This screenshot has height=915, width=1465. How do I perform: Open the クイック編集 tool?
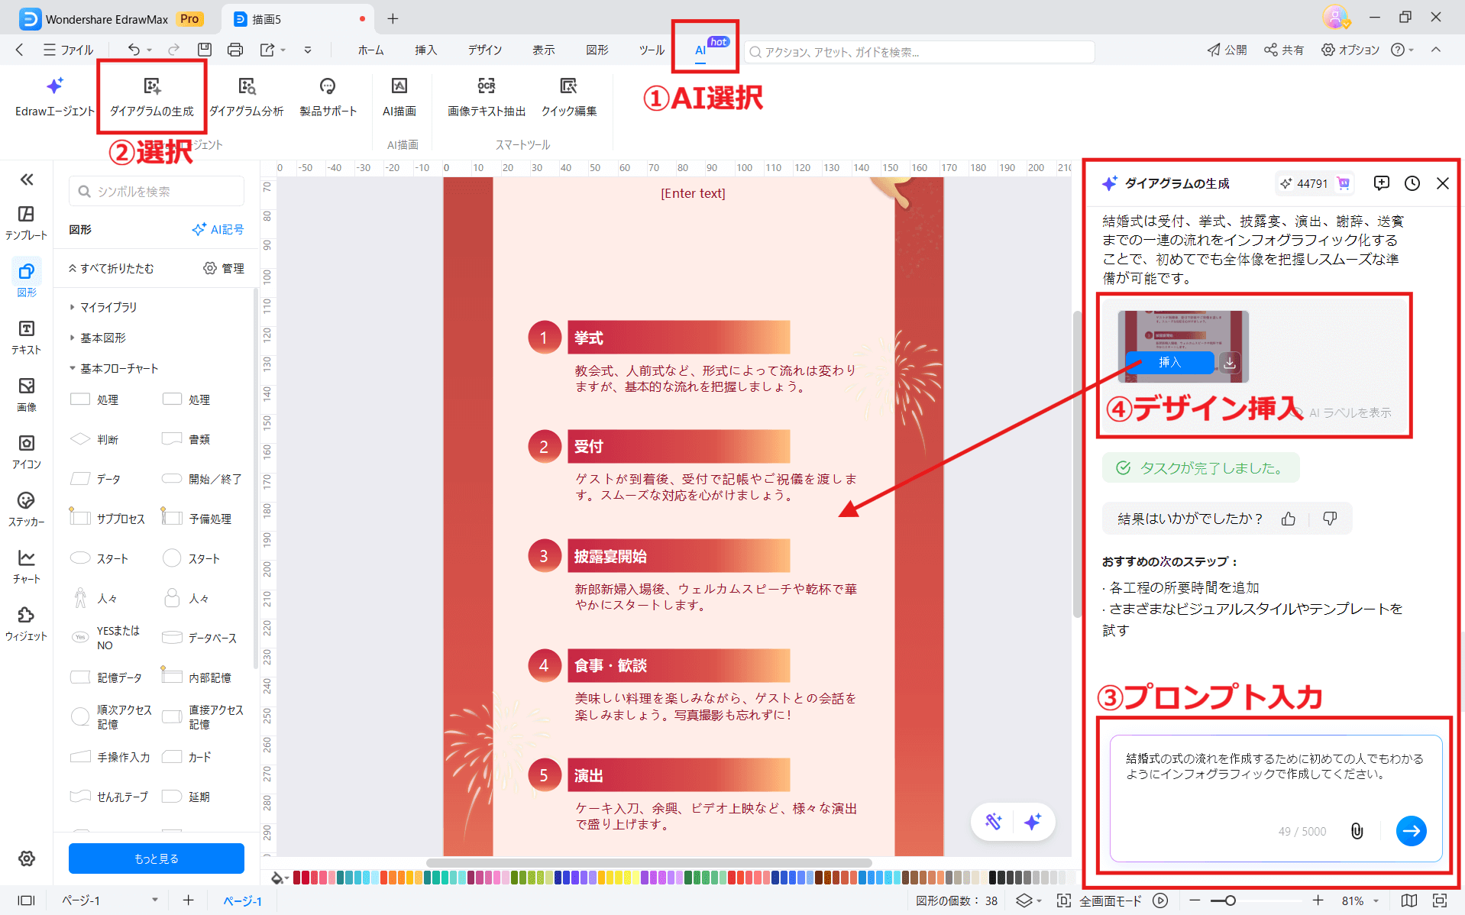(x=568, y=95)
